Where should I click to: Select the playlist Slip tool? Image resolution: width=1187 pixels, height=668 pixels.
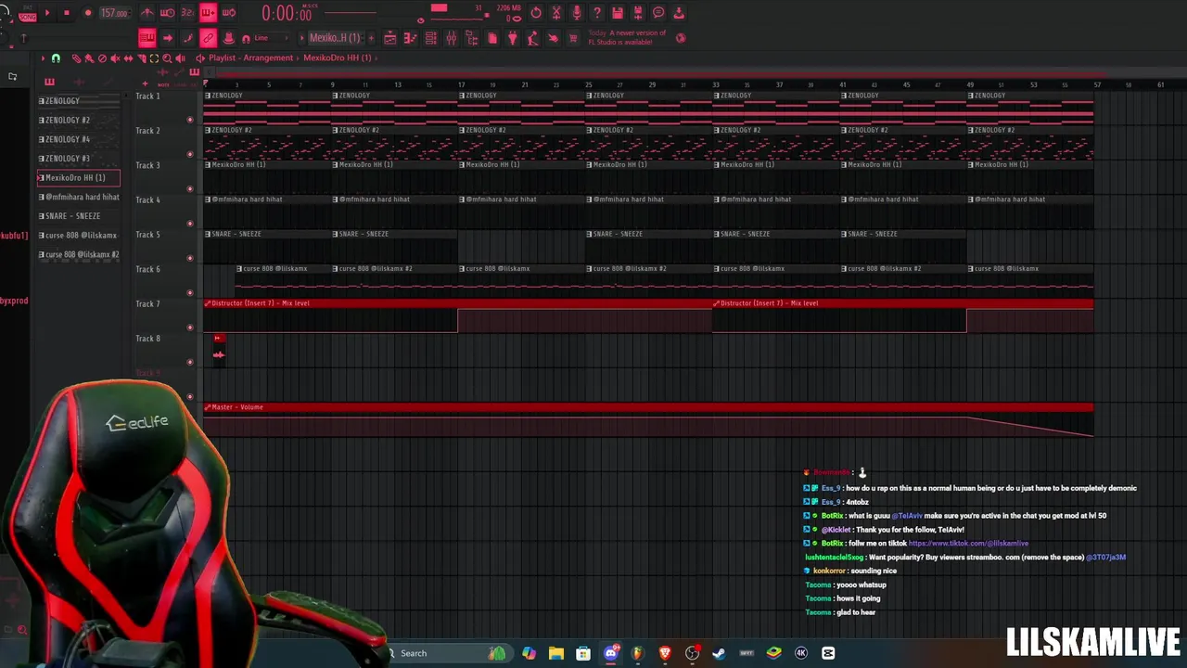pos(128,58)
